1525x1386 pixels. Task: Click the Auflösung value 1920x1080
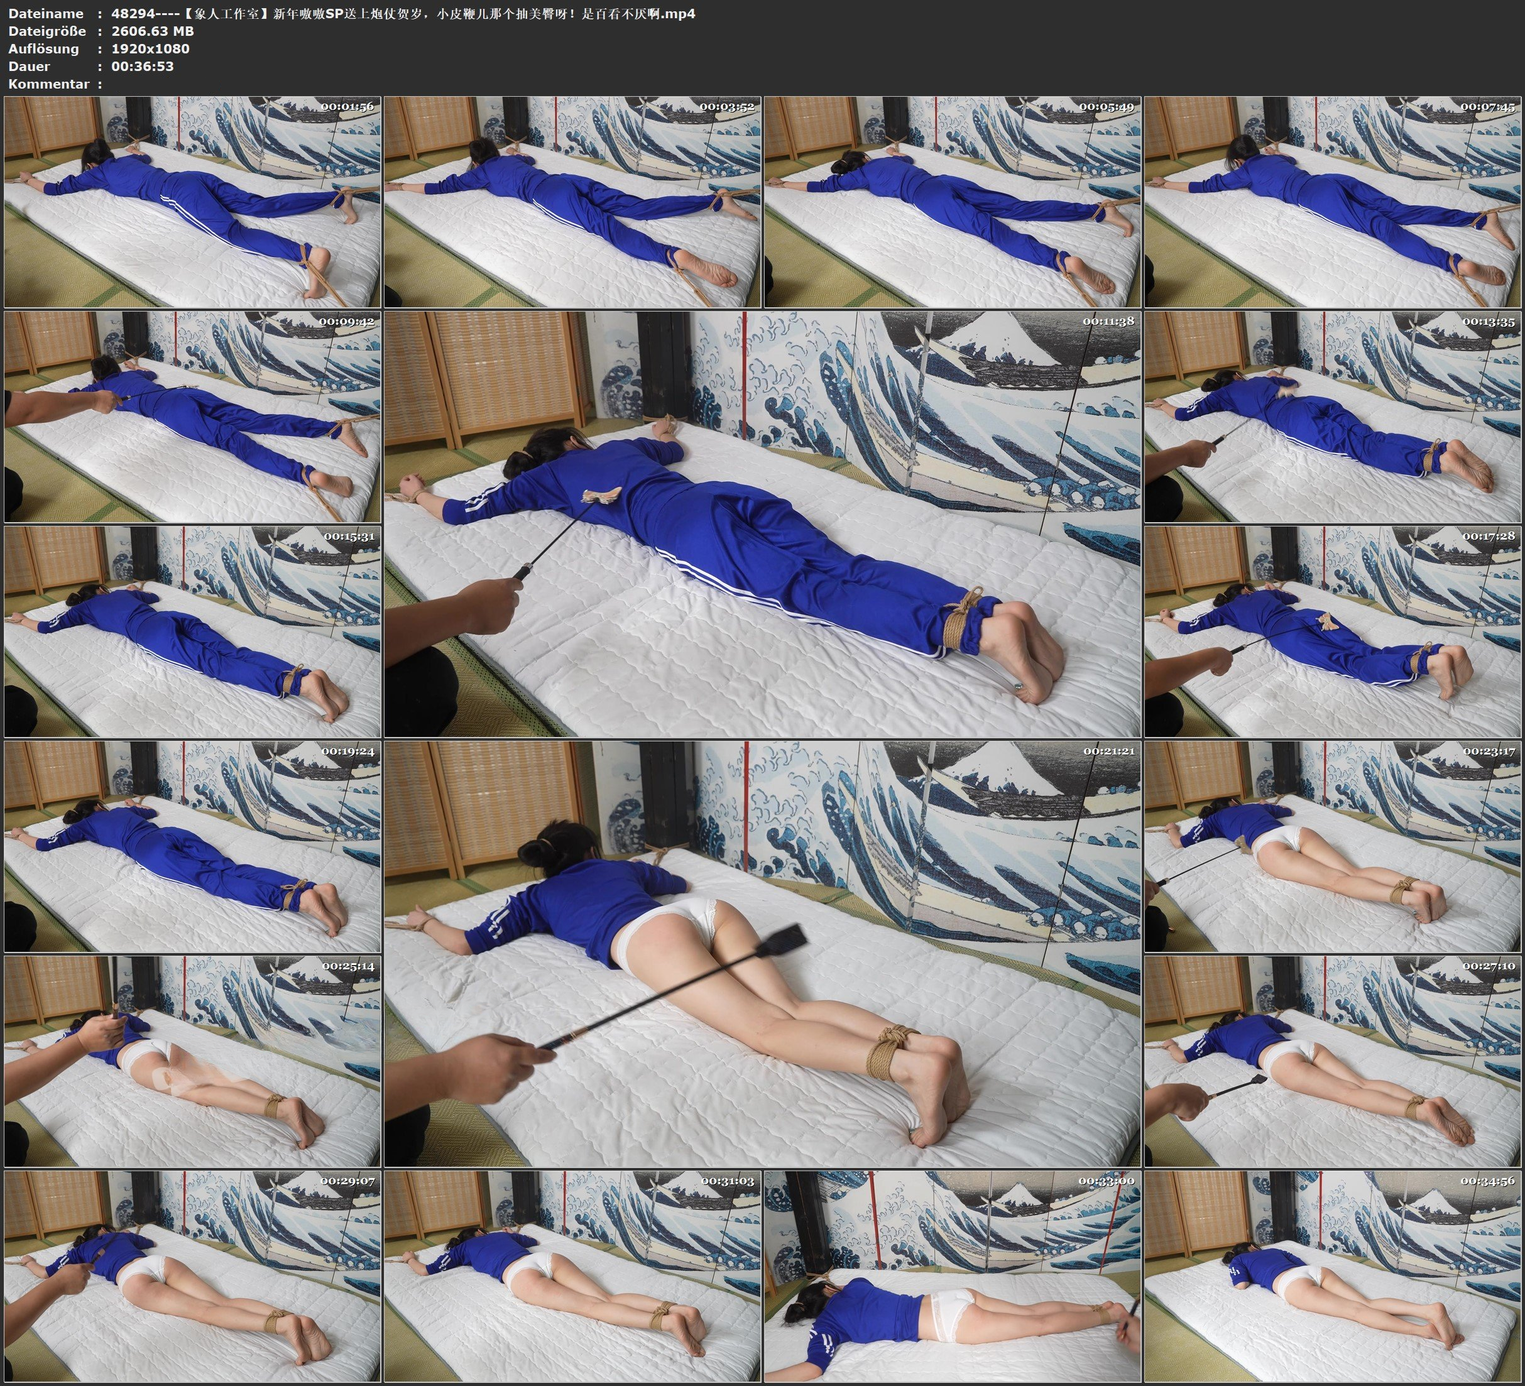click(x=150, y=48)
